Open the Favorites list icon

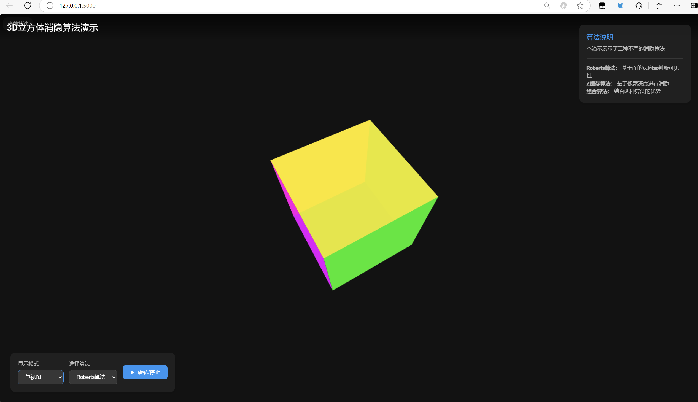pyautogui.click(x=659, y=6)
